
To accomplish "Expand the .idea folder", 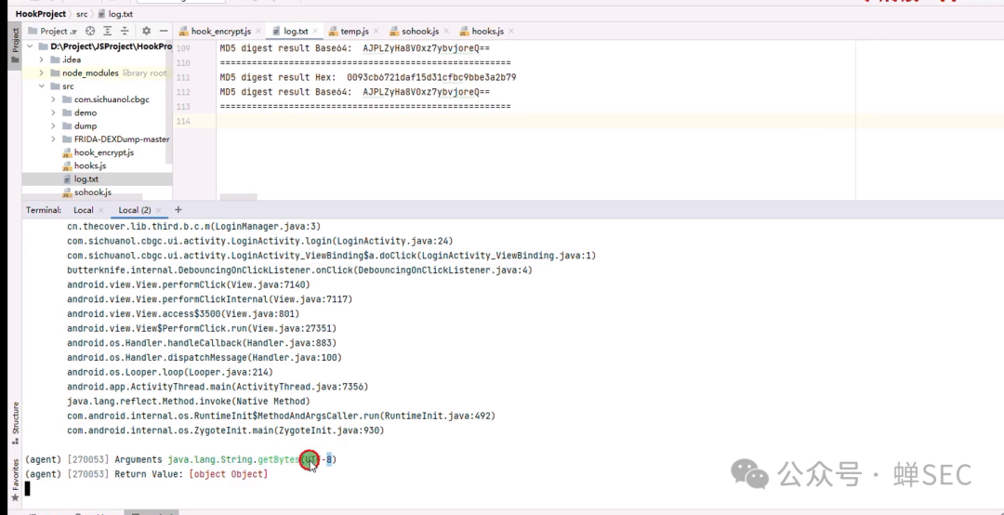I will [42, 59].
